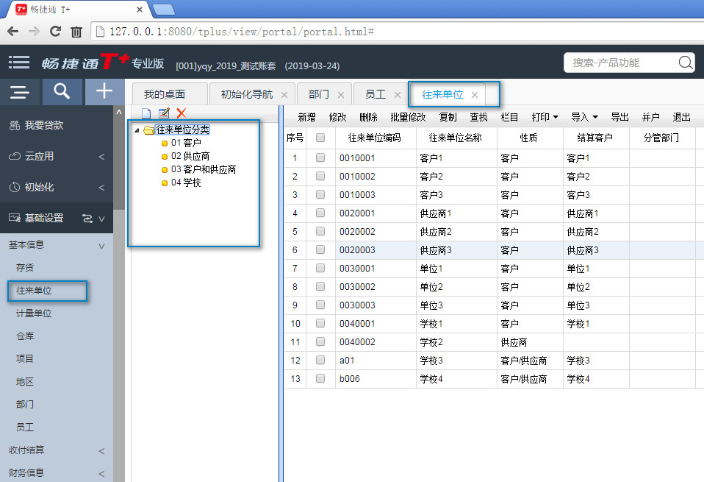Select the checkbox for row 供应商3
This screenshot has width=704, height=482.
tap(320, 249)
